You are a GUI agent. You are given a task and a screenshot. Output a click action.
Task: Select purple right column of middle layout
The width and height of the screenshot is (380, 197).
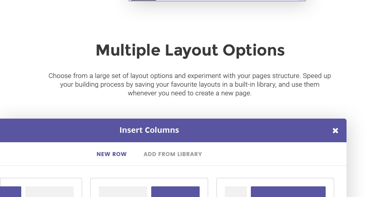point(175,192)
